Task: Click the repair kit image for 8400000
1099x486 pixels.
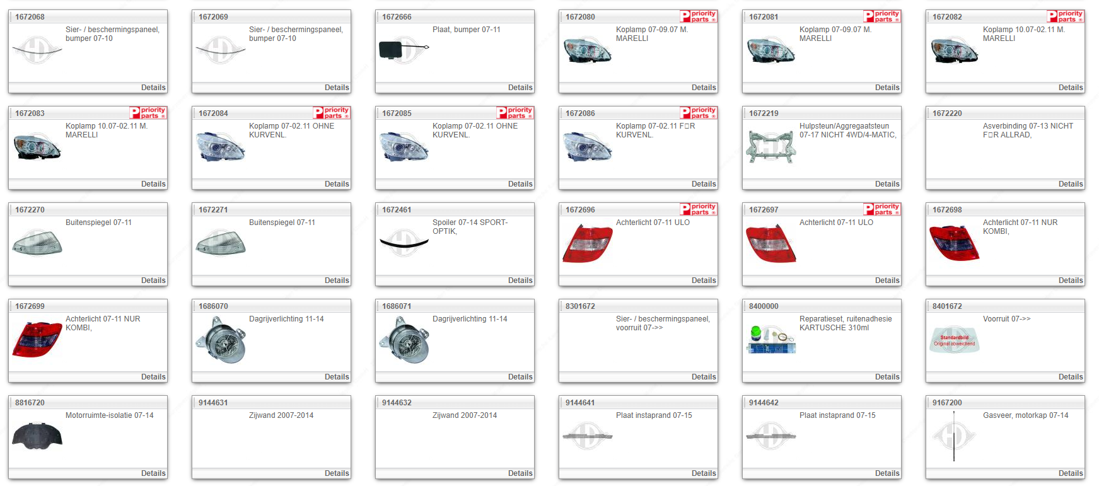Action: [x=770, y=340]
